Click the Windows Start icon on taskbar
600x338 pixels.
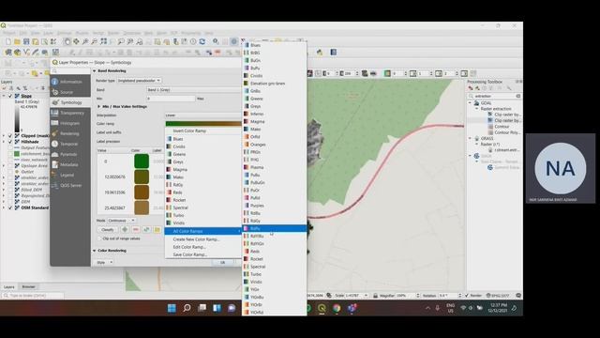pos(172,308)
